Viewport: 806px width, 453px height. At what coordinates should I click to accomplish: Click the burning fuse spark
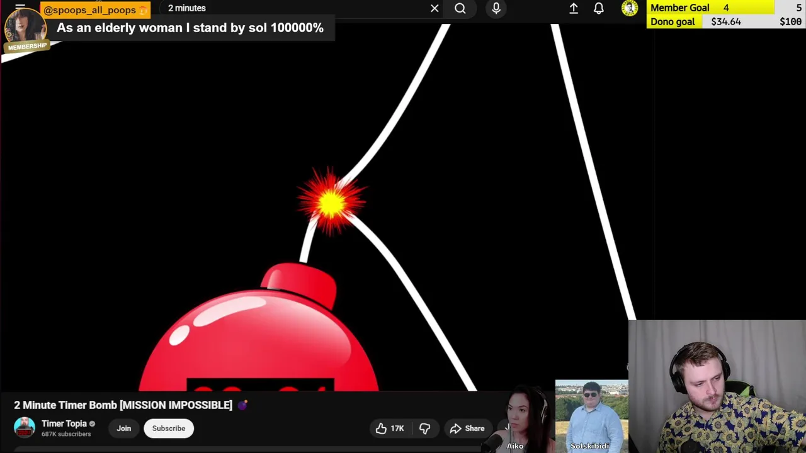coord(331,201)
